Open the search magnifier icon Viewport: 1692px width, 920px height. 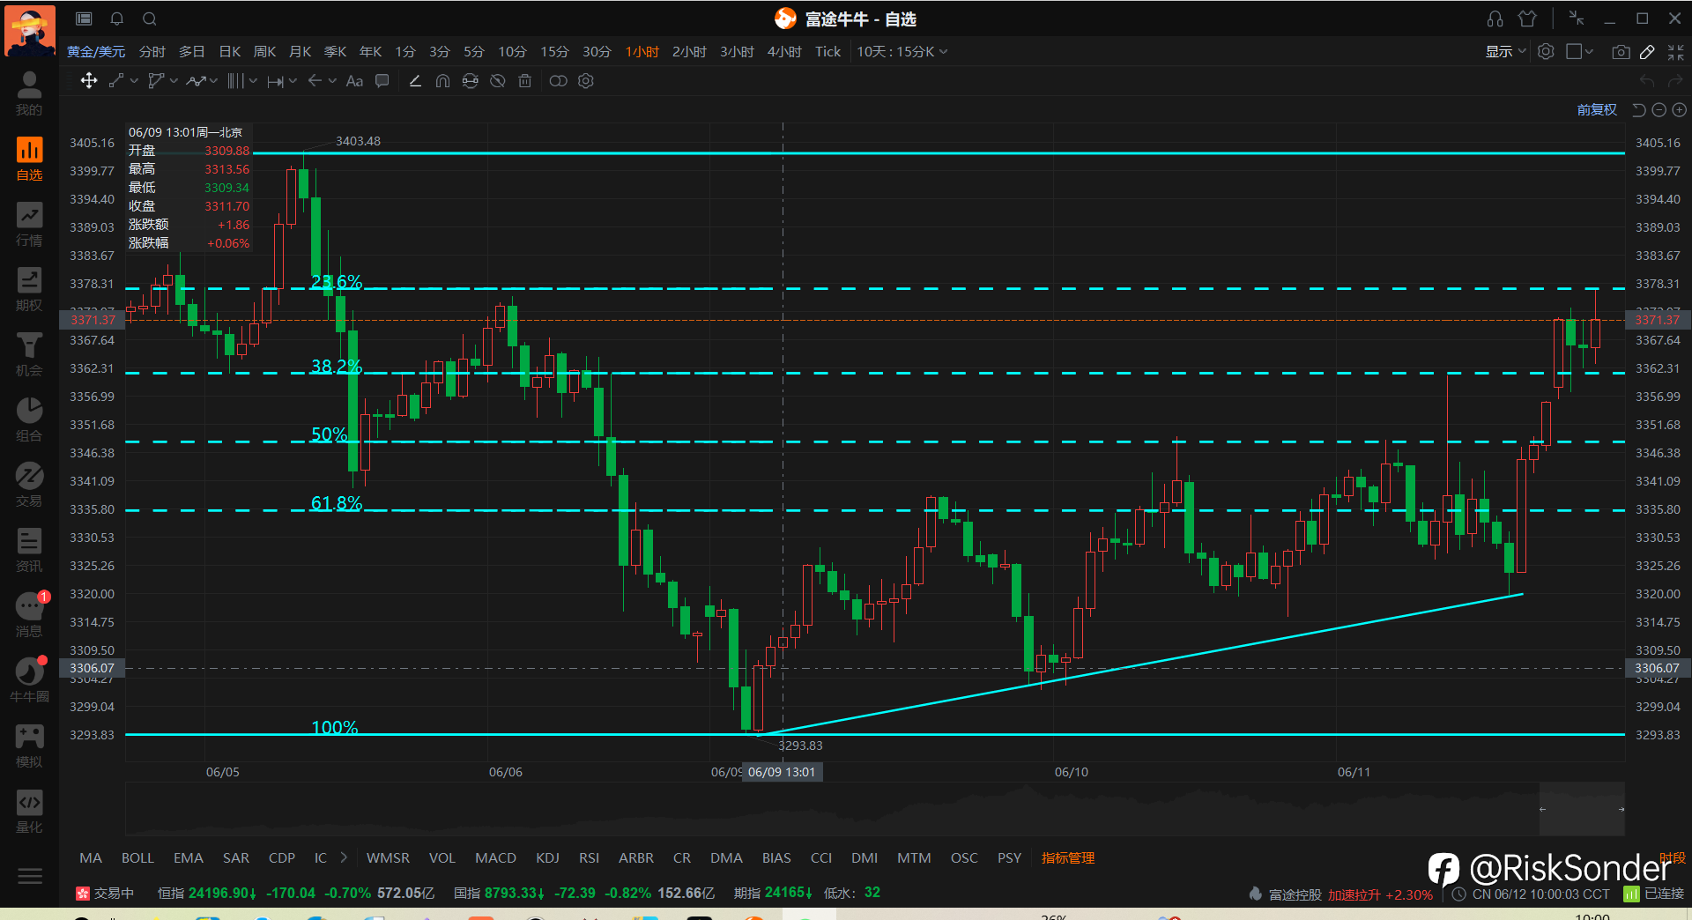click(x=150, y=19)
